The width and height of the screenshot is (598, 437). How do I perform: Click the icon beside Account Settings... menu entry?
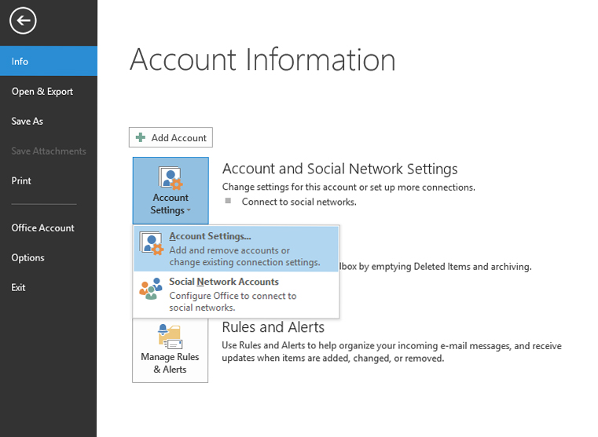pyautogui.click(x=152, y=243)
